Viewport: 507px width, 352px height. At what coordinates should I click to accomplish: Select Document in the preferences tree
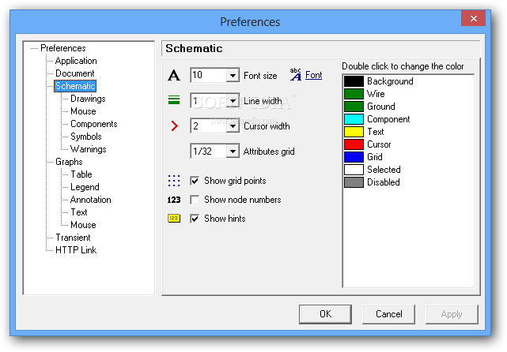(x=74, y=73)
